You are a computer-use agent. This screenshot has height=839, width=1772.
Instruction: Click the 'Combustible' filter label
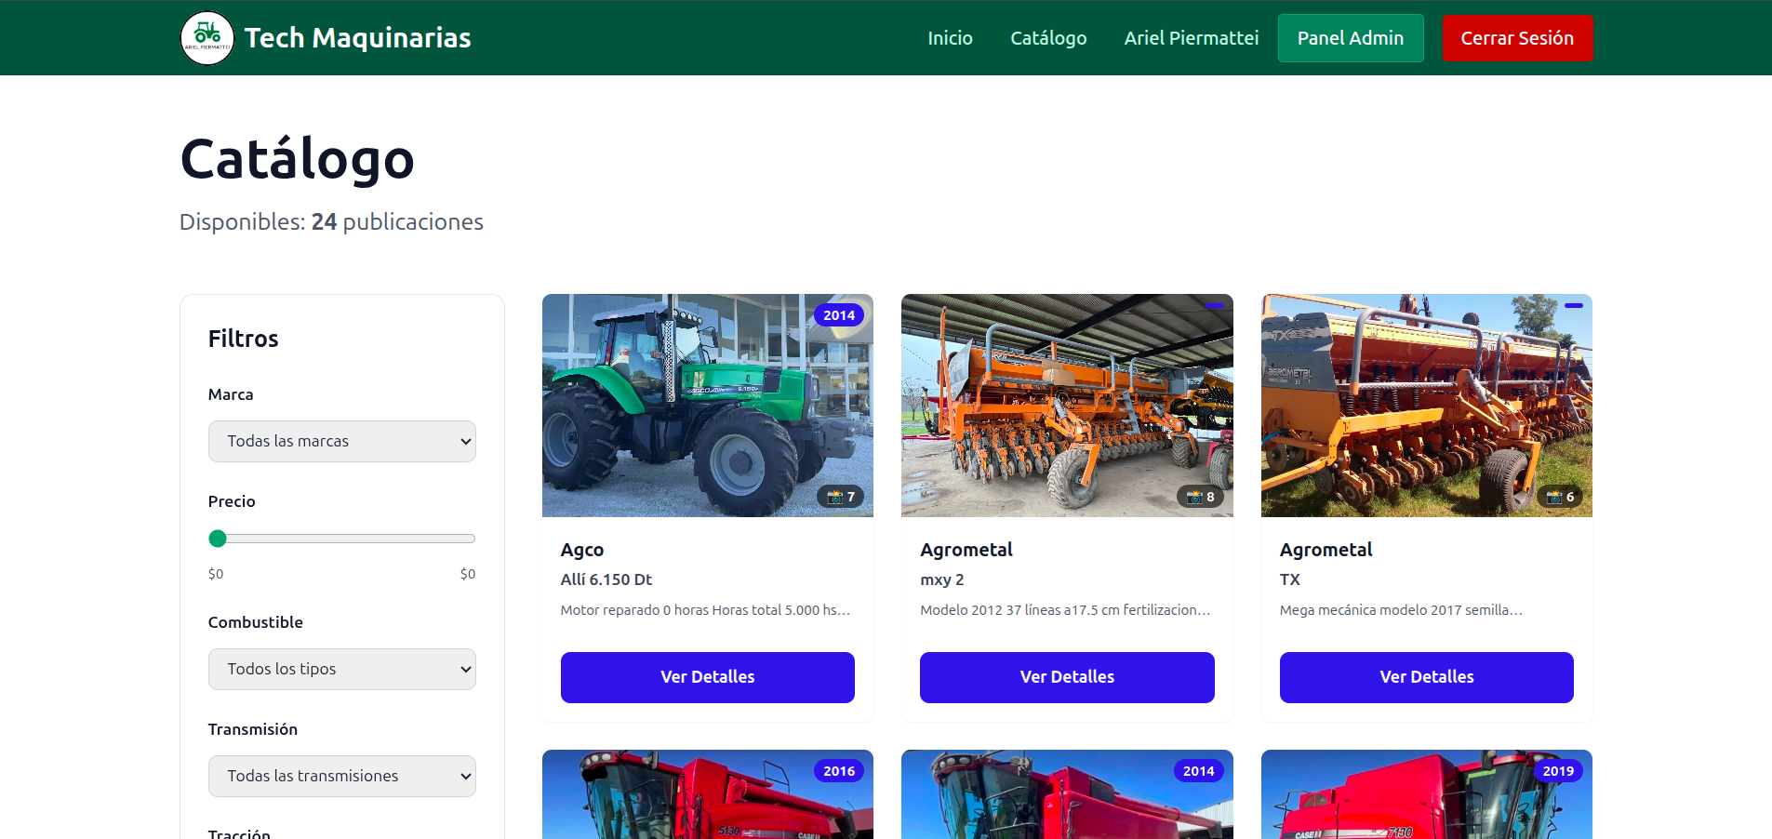[x=256, y=622]
